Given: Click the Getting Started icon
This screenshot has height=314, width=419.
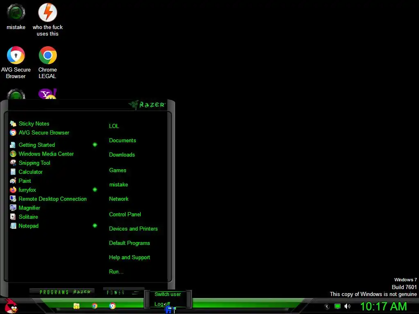Looking at the screenshot, I should pos(13,145).
